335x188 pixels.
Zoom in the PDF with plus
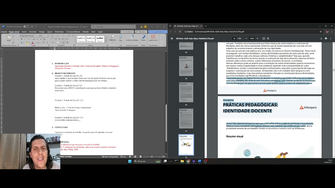(257, 38)
